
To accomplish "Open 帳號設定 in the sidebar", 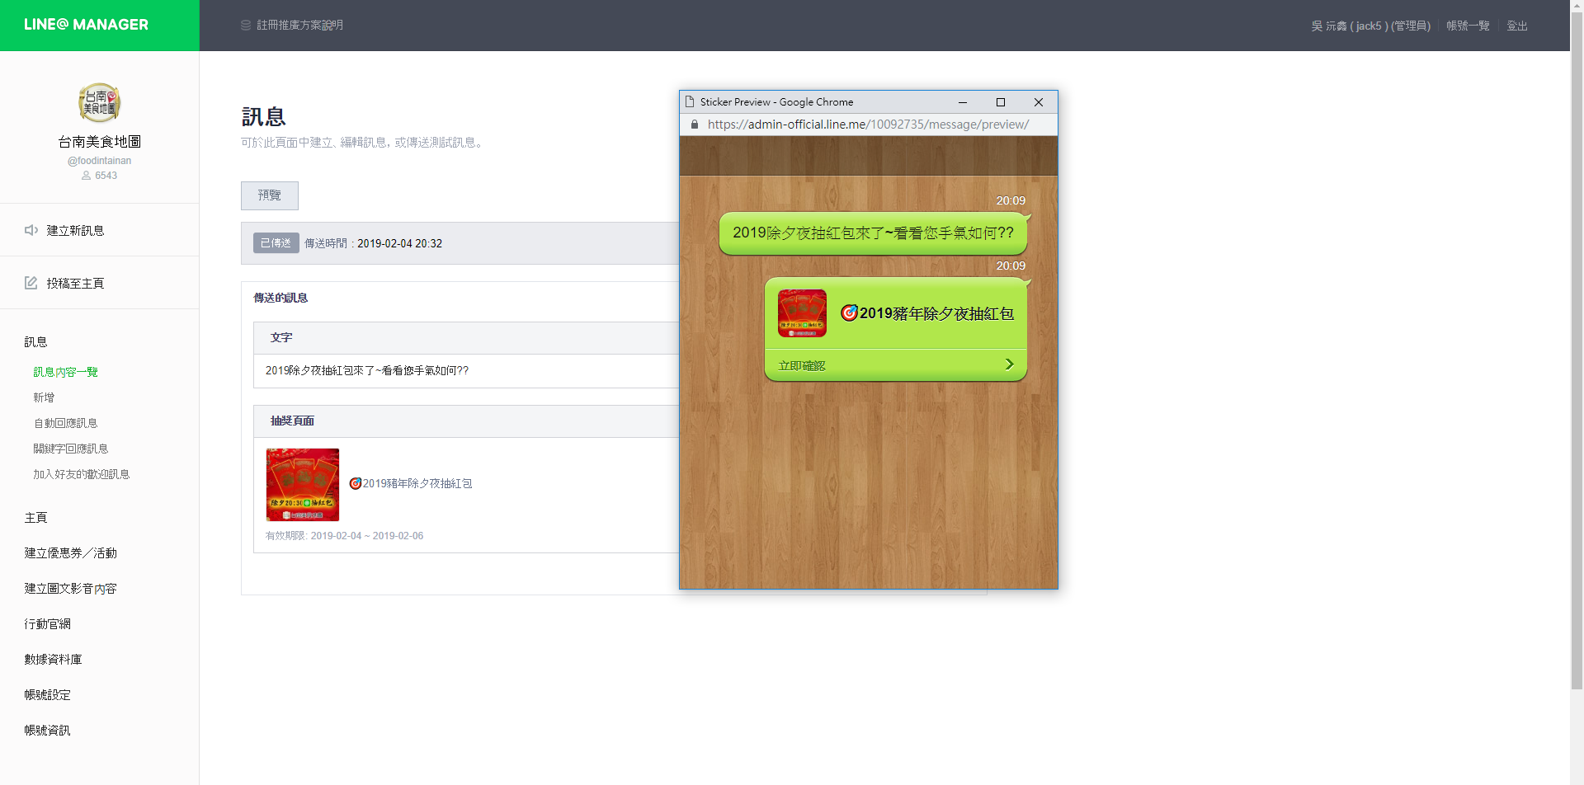I will [x=47, y=694].
